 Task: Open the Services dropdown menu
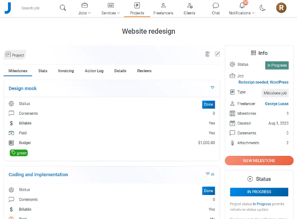click(x=111, y=9)
